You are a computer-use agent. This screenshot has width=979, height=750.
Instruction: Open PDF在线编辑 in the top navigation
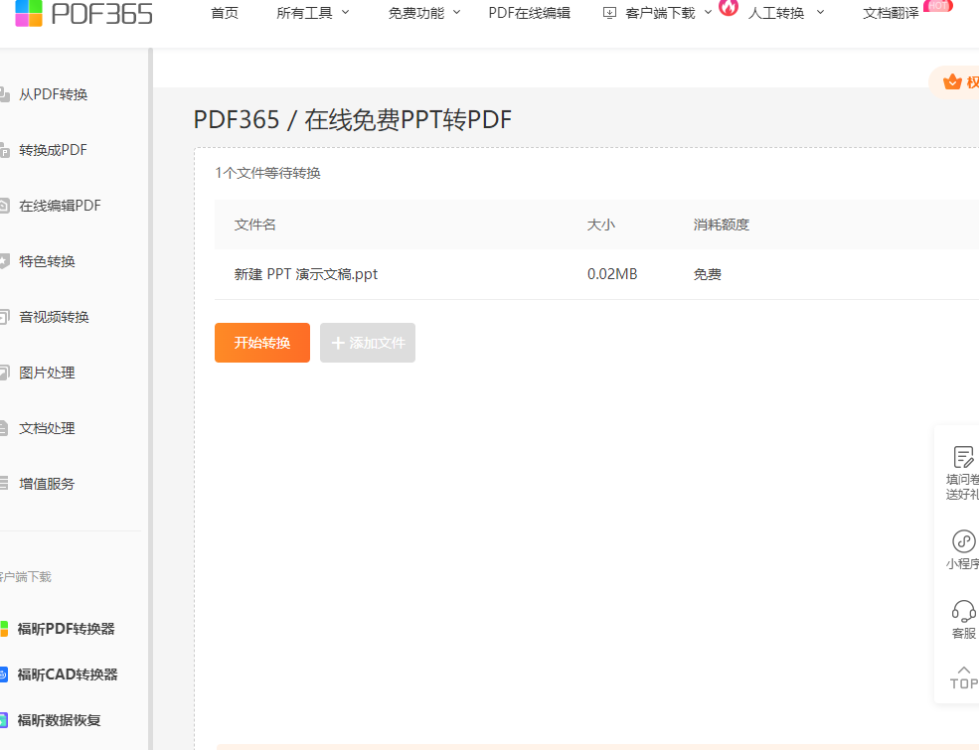click(530, 13)
